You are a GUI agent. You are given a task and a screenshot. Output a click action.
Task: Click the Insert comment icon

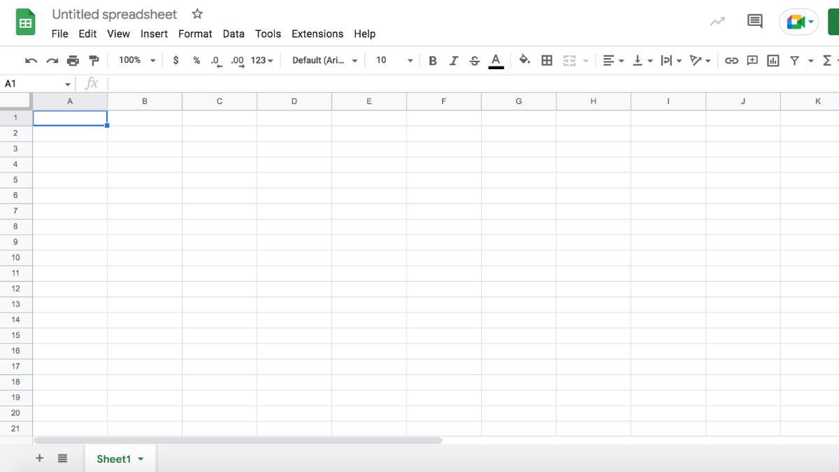point(752,60)
